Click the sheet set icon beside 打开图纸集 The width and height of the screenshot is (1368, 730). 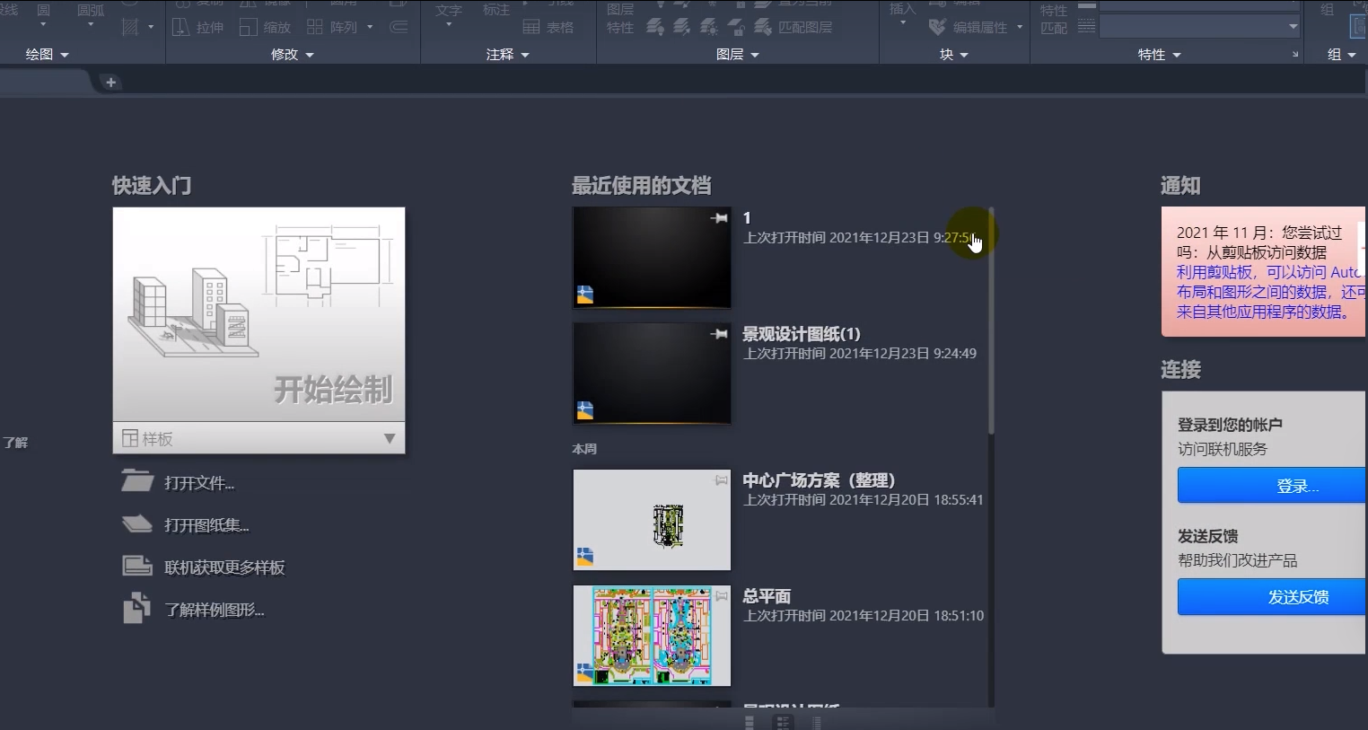[137, 523]
